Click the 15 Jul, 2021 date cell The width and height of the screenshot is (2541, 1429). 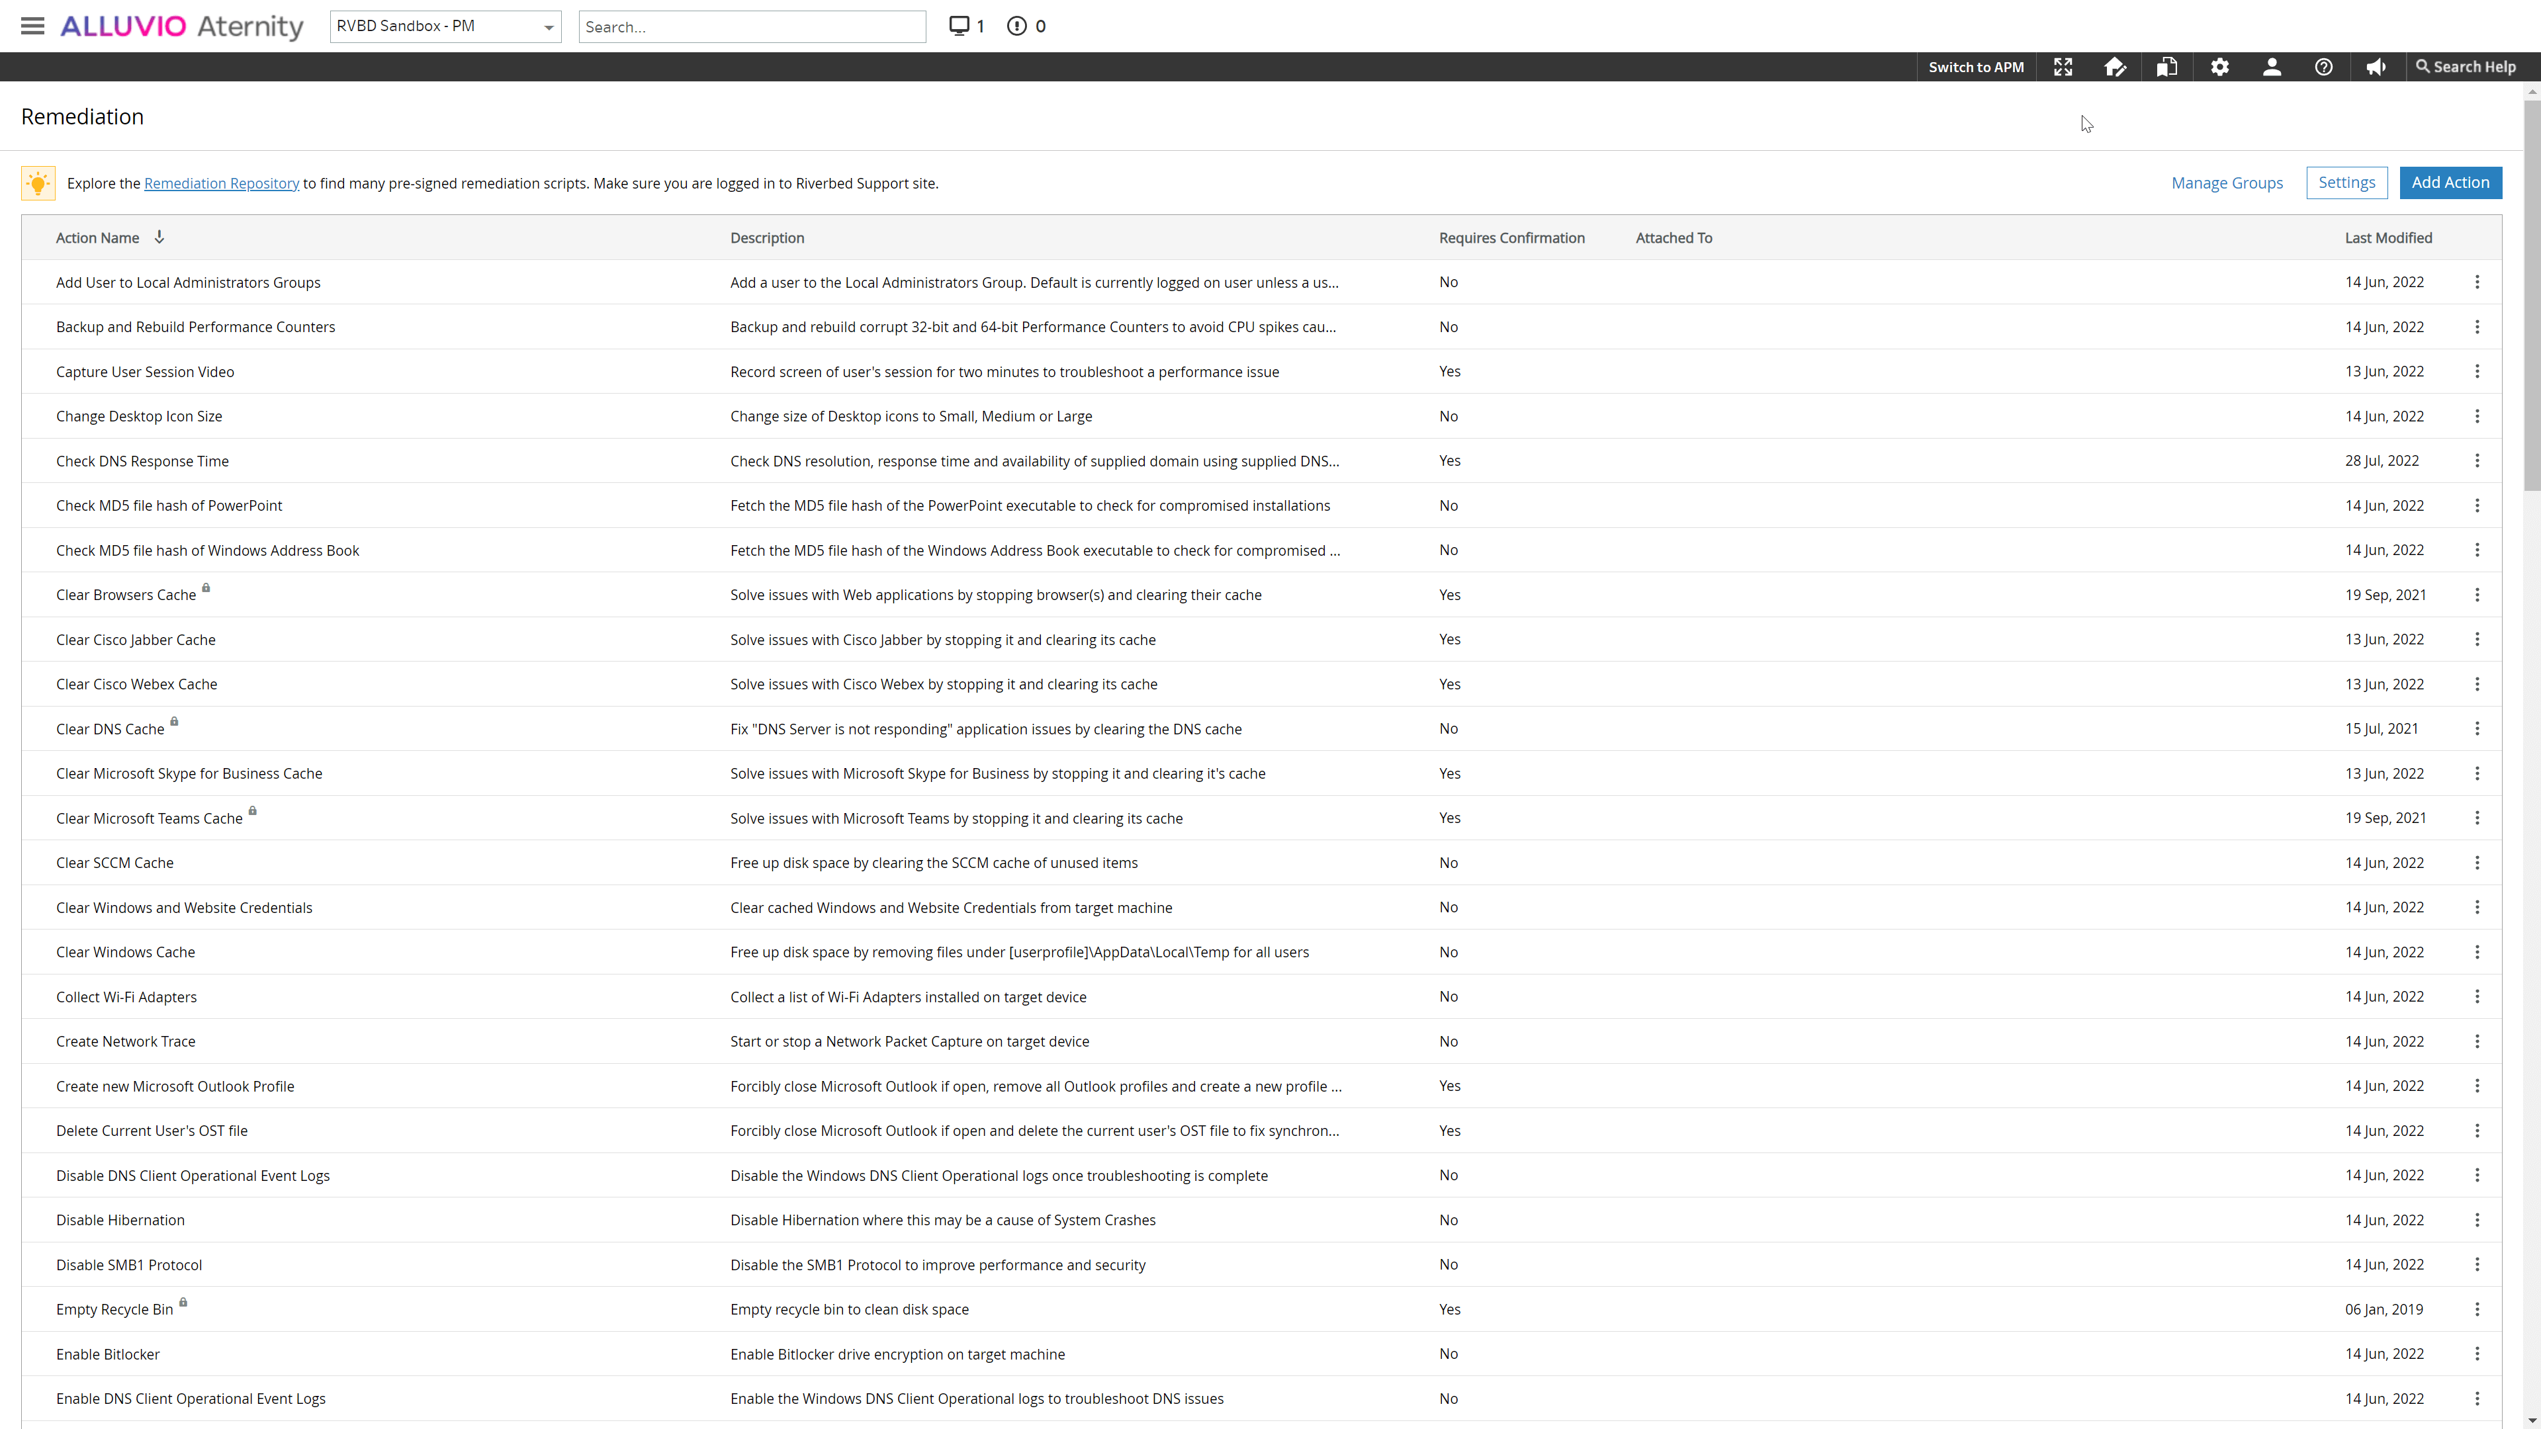click(x=2382, y=729)
